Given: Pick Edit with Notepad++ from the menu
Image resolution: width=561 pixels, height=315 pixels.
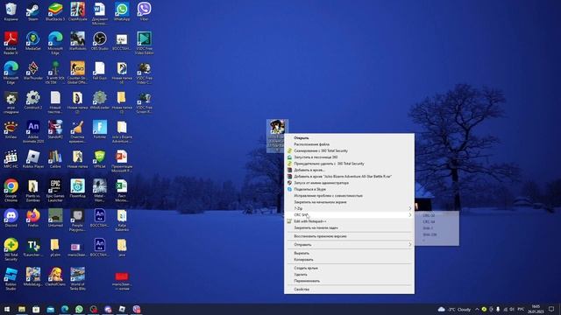Looking at the screenshot, I should (x=309, y=221).
